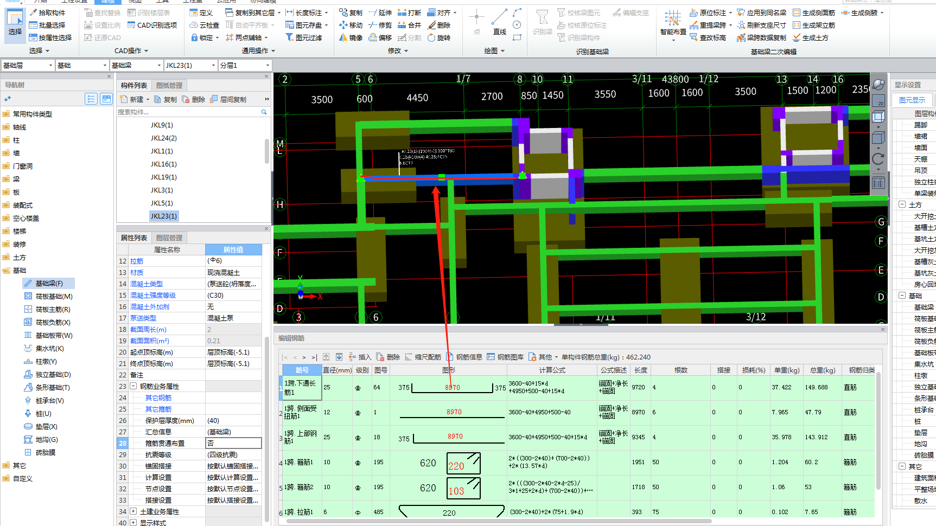Use the 旋转 rotate tool
The image size is (936, 526).
[438, 37]
